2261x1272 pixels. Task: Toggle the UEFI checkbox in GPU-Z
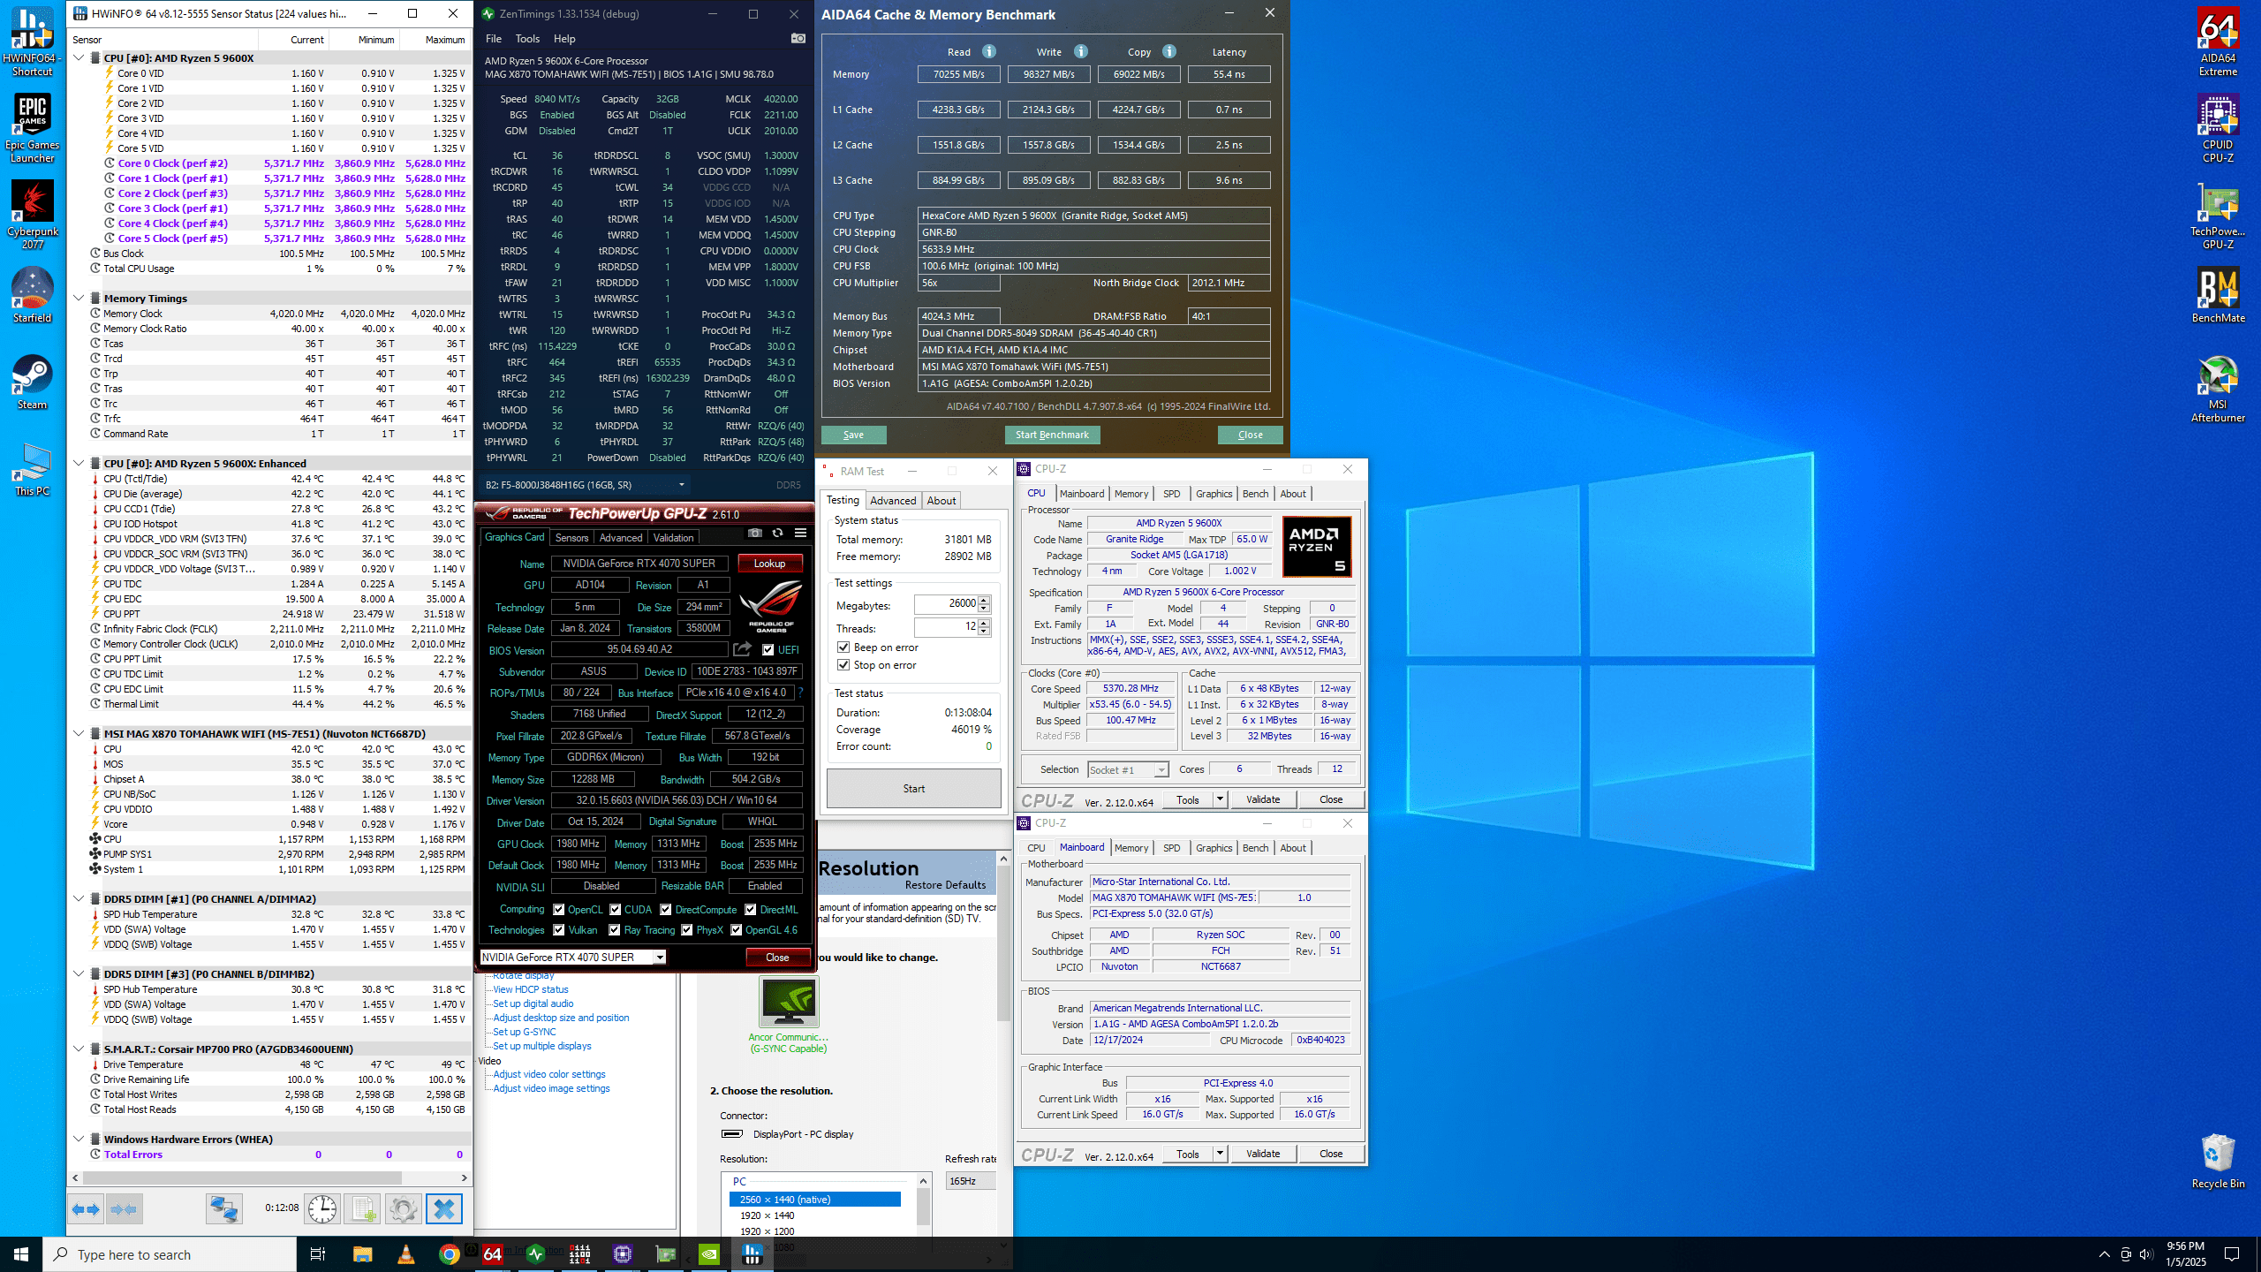point(768,649)
